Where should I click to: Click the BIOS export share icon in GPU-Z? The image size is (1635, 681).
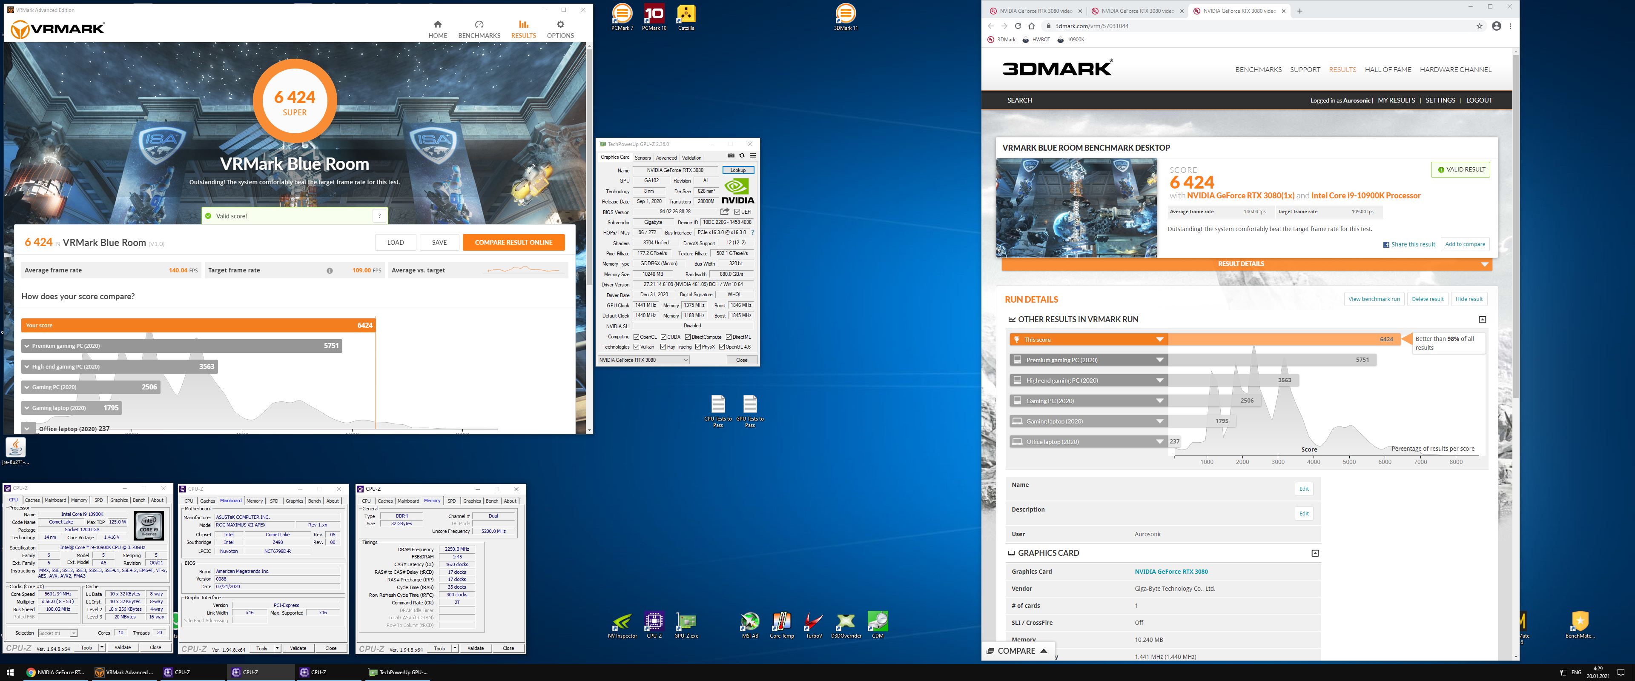tap(725, 212)
